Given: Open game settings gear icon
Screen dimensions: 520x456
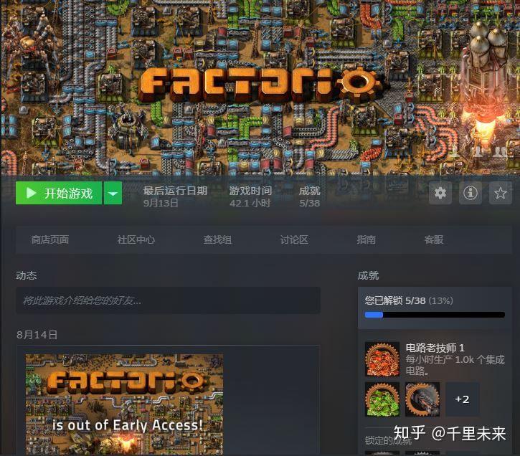Looking at the screenshot, I should [440, 193].
